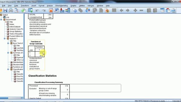181x102 pixels.
Task: Click the Insert Heading toolbar icon
Action: pyautogui.click(x=162, y=10)
